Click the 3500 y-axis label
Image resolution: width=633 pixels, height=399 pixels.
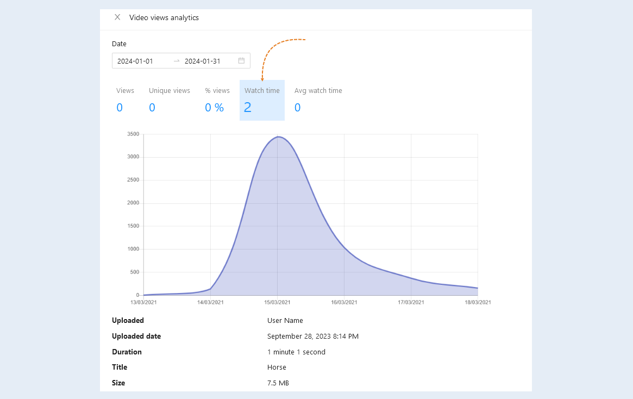pyautogui.click(x=133, y=134)
